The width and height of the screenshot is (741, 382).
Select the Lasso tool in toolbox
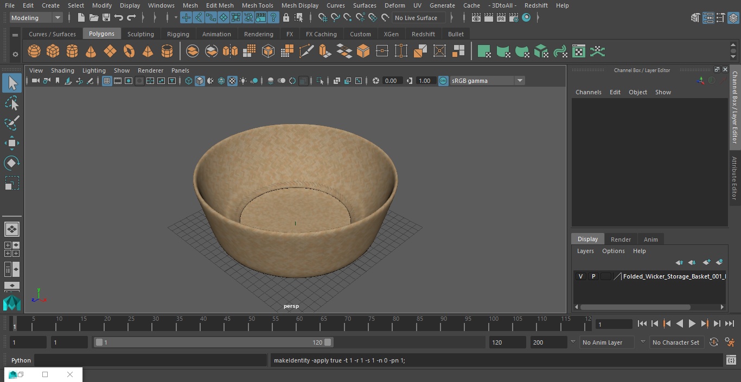(12, 103)
